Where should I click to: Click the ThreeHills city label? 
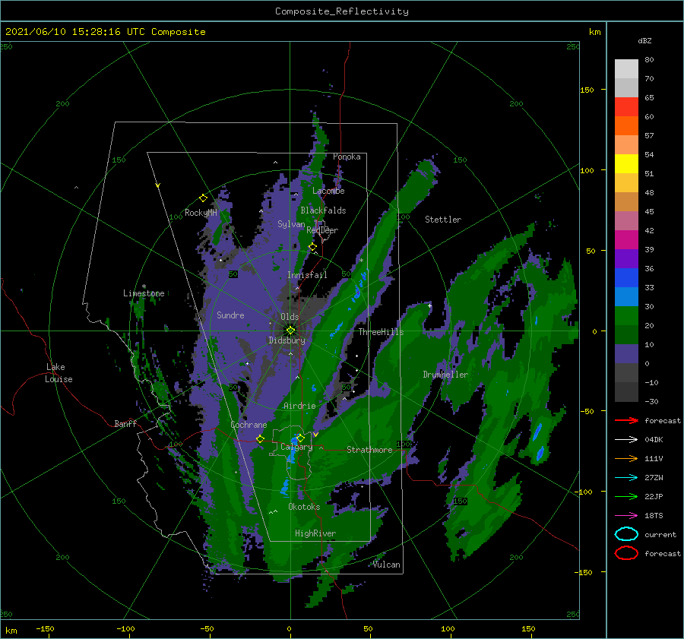(381, 332)
